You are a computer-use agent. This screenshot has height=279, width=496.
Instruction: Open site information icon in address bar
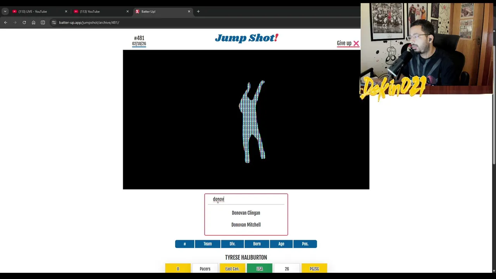click(x=54, y=22)
